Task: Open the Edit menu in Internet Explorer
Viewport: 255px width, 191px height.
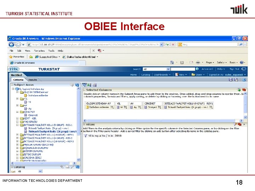Action: [19, 51]
